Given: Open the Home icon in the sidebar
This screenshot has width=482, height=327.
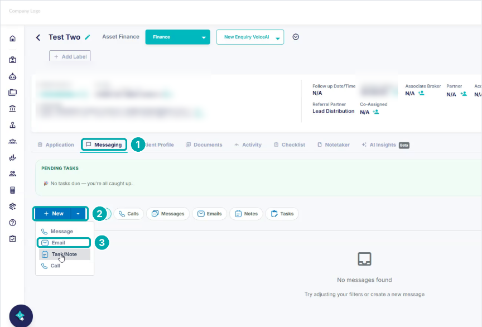Looking at the screenshot, I should [13, 39].
